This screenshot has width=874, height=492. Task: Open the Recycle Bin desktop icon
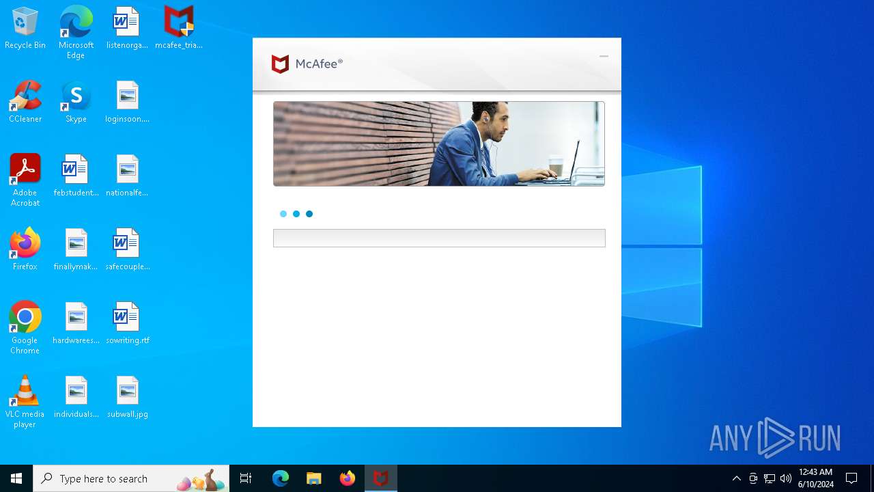click(25, 29)
